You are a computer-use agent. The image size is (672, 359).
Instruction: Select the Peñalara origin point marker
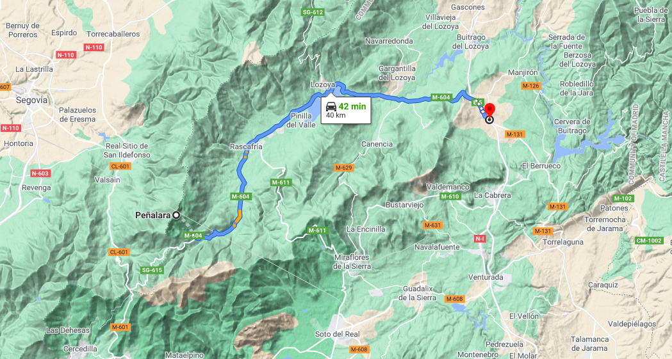pos(176,215)
